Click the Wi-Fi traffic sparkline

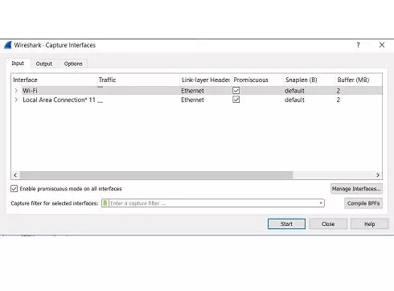[x=101, y=88]
